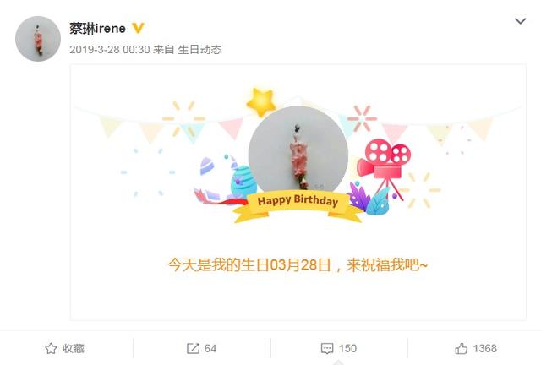This screenshot has height=365, width=541.
Task: Click the 1368 likes count
Action: [x=484, y=348]
